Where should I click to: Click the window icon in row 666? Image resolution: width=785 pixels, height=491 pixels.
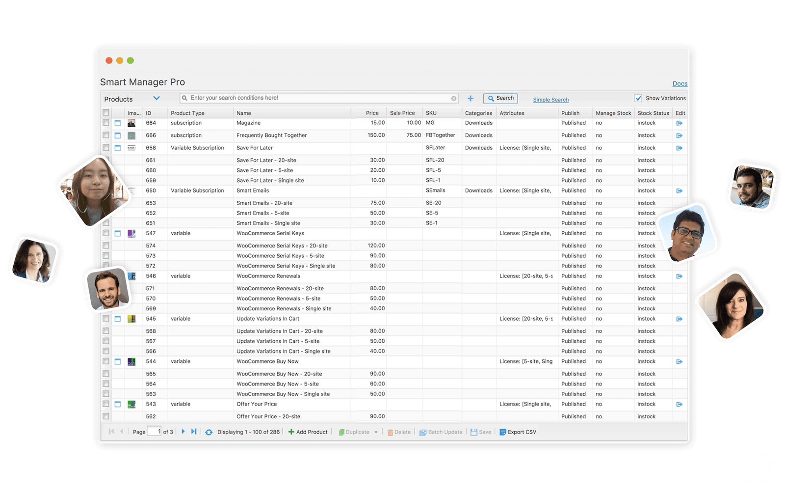tap(118, 136)
